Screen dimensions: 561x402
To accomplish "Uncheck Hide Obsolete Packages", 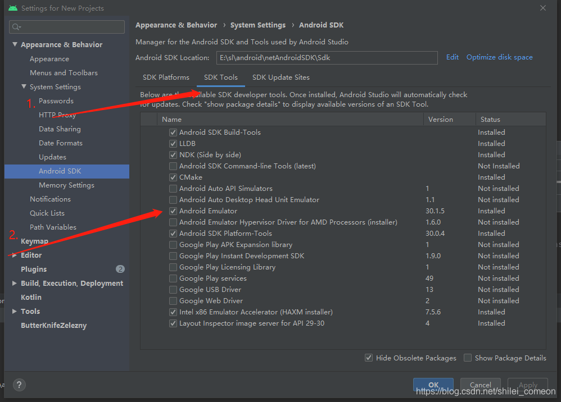I will click(x=369, y=358).
